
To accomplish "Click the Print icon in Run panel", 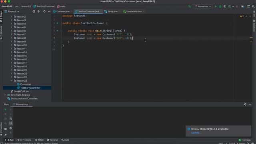I will click(11, 128).
